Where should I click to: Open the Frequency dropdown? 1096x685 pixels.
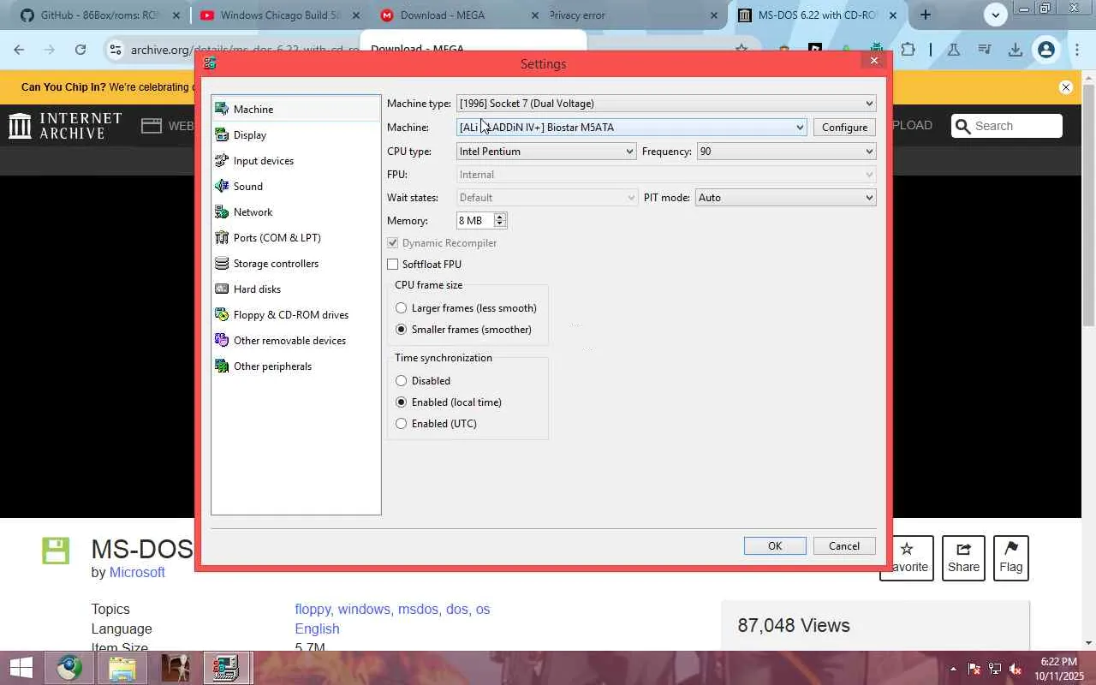click(786, 152)
